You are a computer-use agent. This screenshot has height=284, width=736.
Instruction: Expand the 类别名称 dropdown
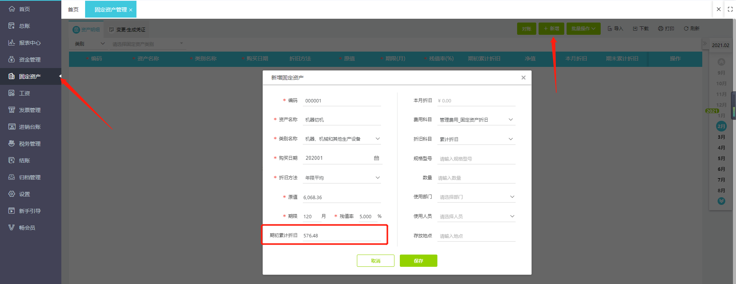342,139
